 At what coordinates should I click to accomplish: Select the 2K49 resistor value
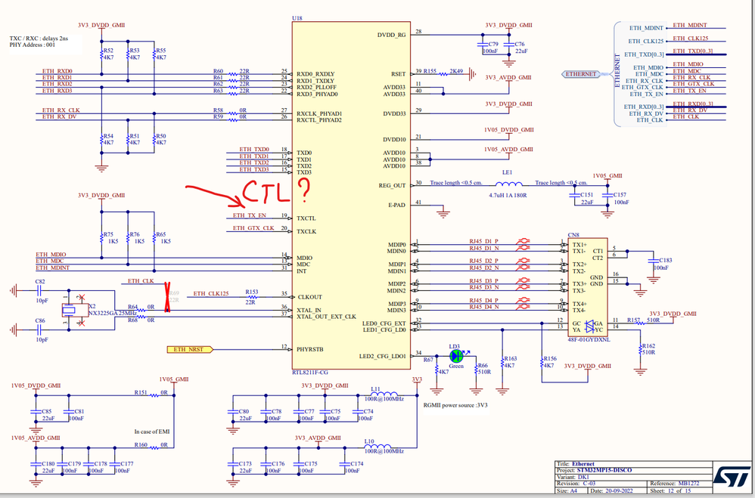tap(456, 71)
